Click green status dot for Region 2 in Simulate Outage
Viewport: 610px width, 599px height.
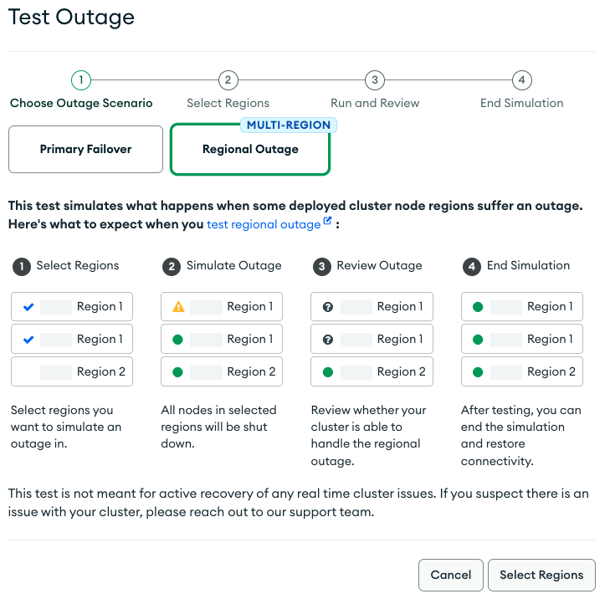pos(178,372)
